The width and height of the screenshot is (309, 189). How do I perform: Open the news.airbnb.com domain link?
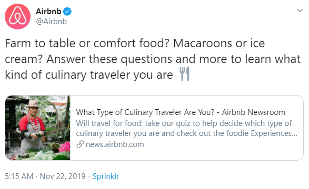pos(115,144)
